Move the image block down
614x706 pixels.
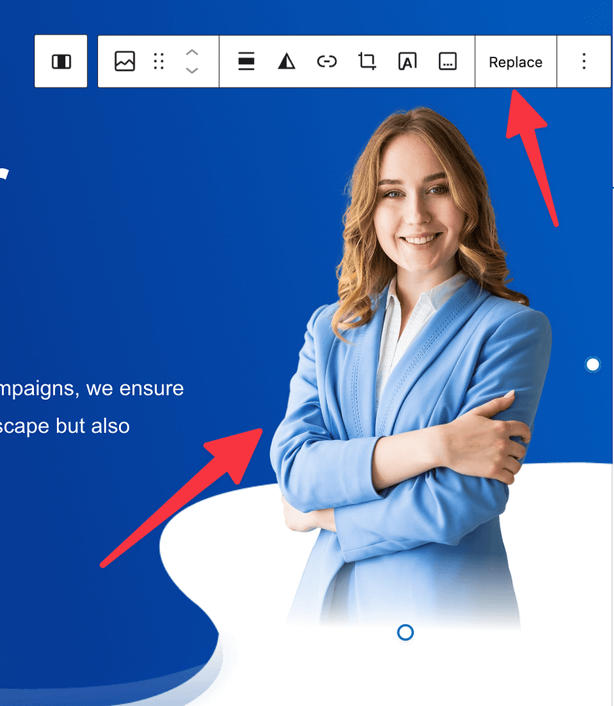click(x=192, y=71)
